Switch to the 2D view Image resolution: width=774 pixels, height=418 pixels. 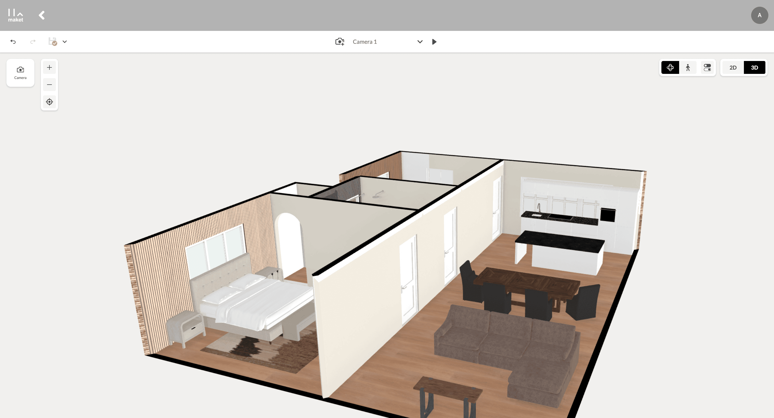733,68
